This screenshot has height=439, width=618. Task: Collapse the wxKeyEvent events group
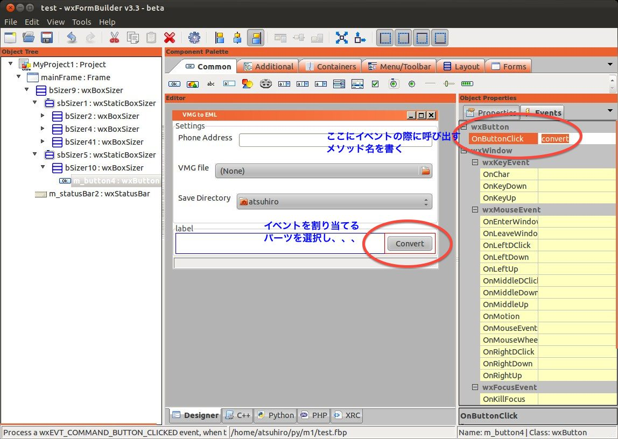(x=476, y=162)
